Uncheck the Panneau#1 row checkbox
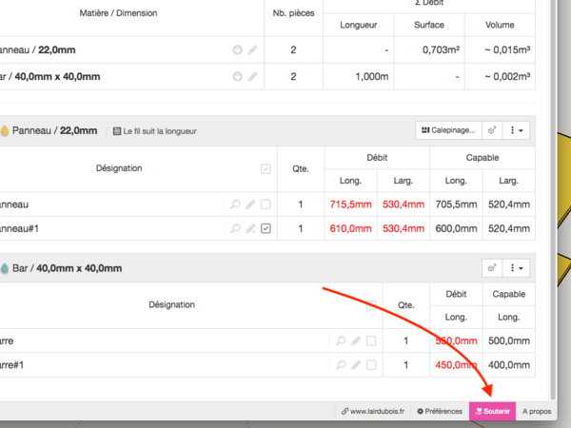The width and height of the screenshot is (571, 428). click(x=266, y=228)
